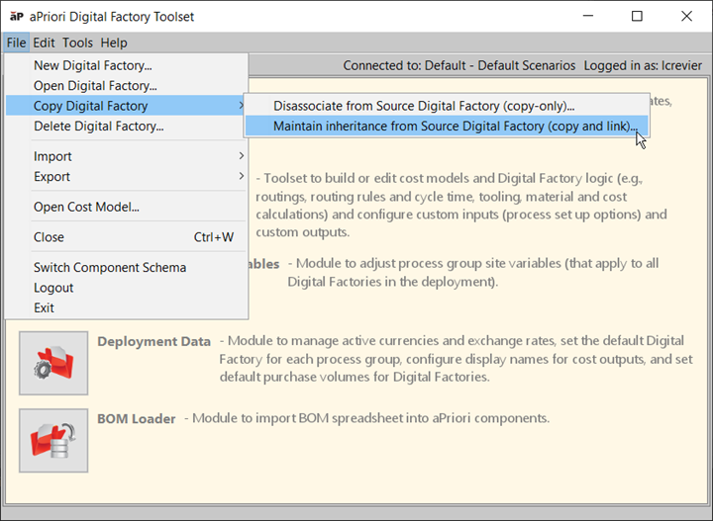Viewport: 713px width, 521px height.
Task: Click the aPriori logo in title bar
Action: 17,17
